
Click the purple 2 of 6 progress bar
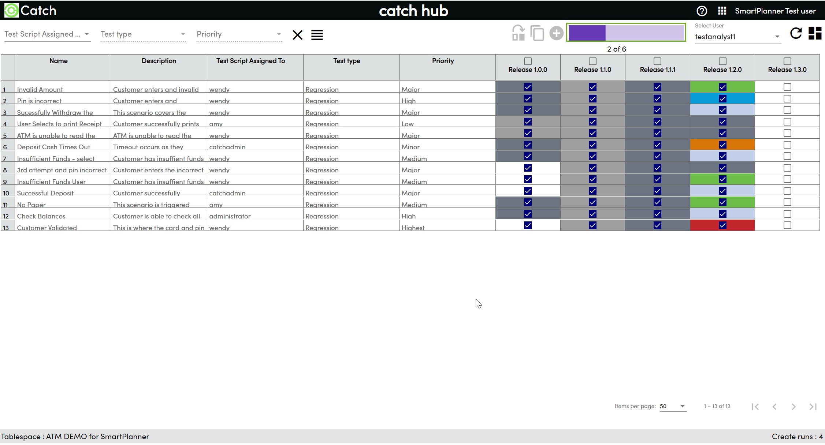pyautogui.click(x=626, y=33)
